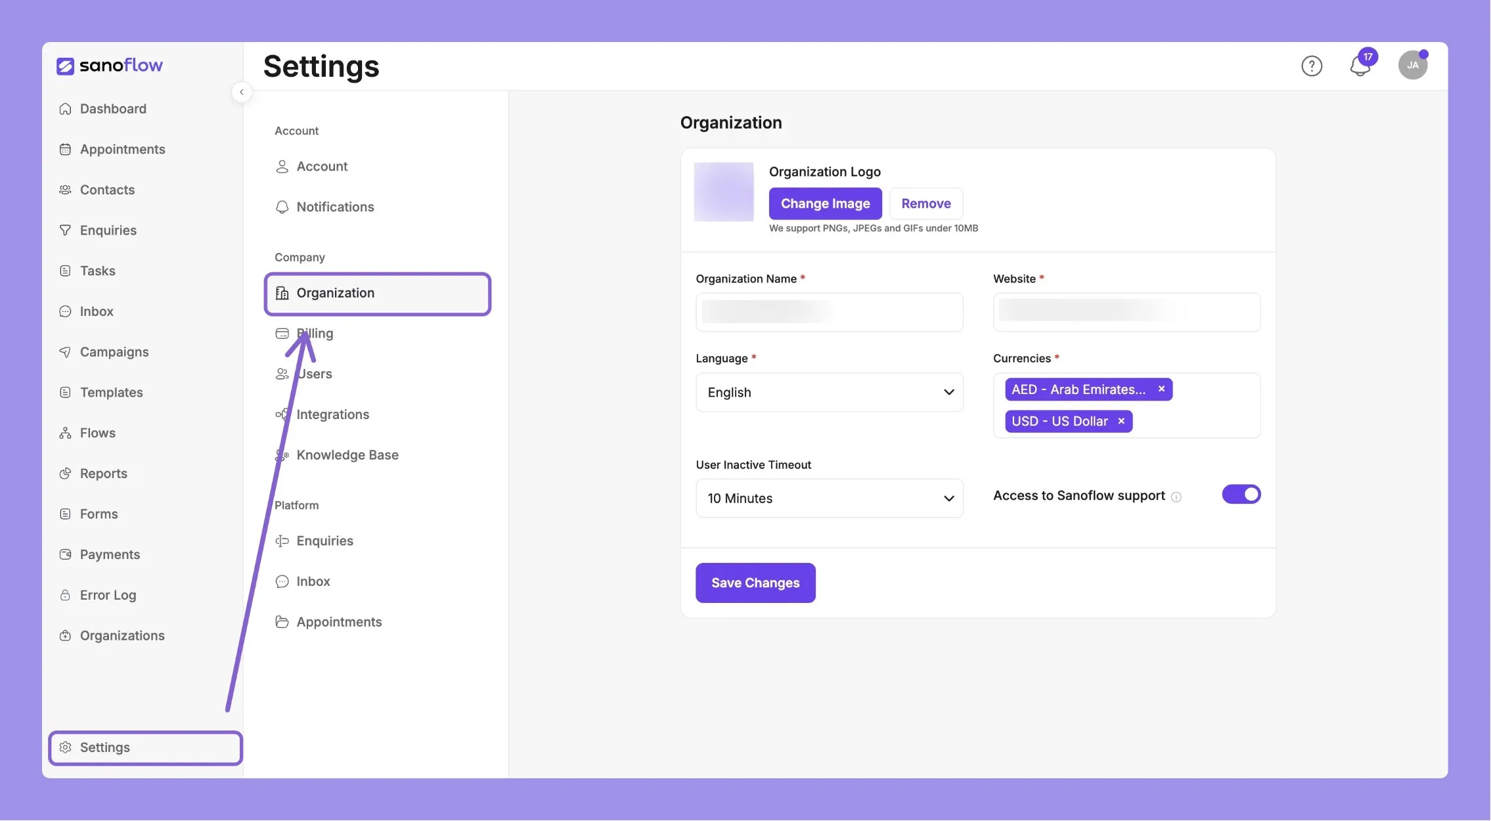
Task: Click the Change Image button
Action: pos(825,204)
